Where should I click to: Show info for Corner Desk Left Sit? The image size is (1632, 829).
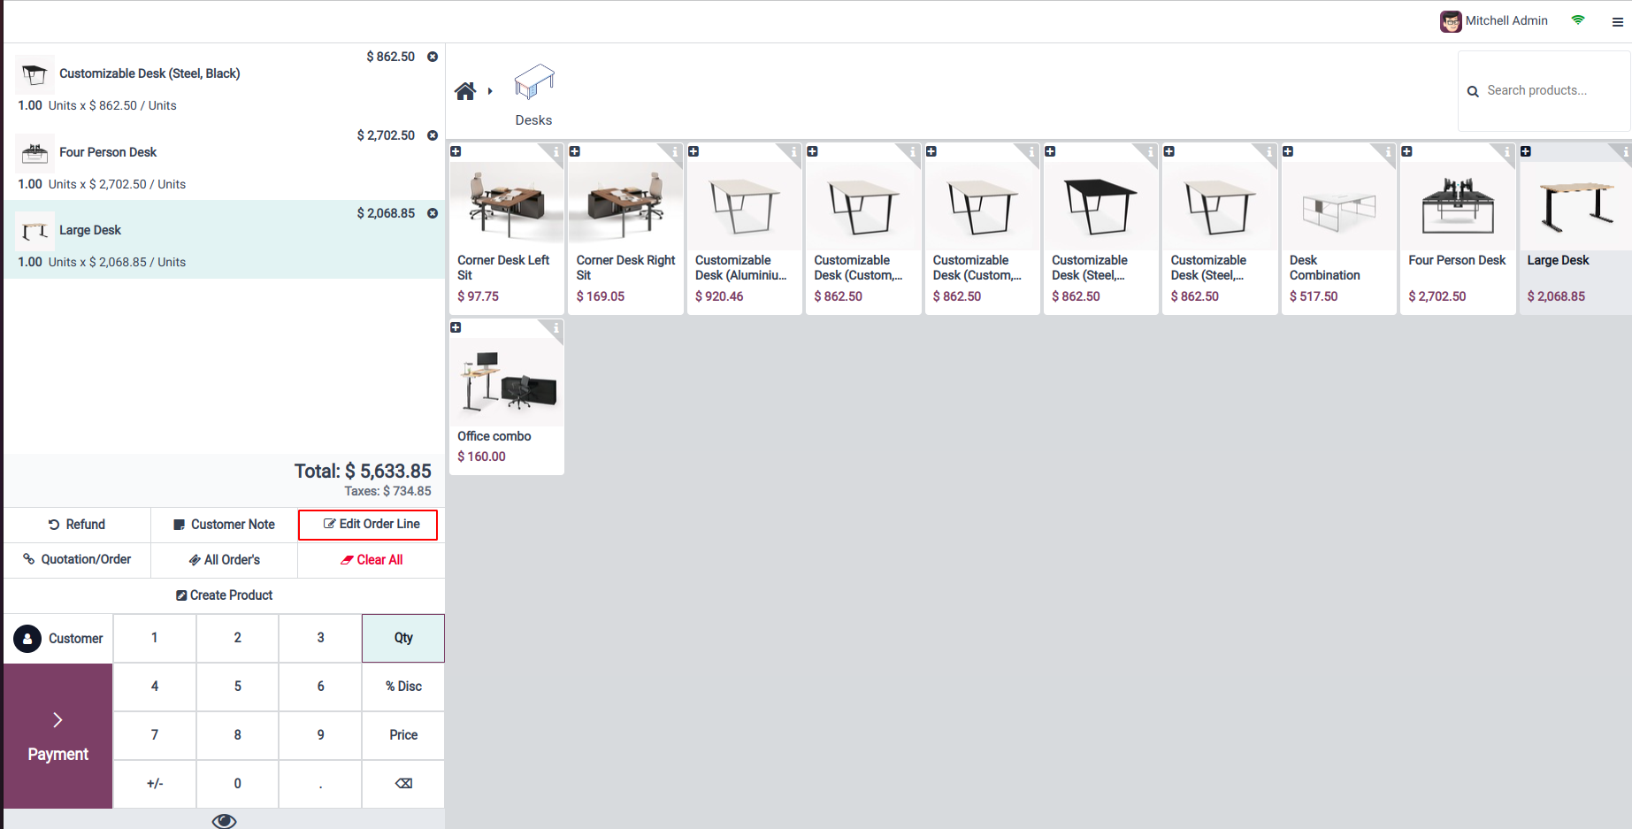pyautogui.click(x=555, y=152)
